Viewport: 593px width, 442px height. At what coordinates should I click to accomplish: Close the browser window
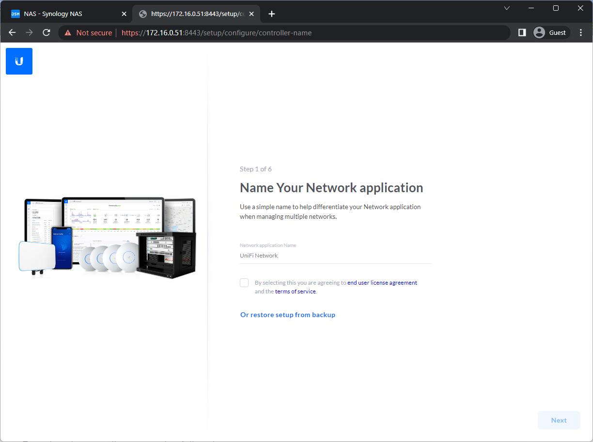[580, 8]
